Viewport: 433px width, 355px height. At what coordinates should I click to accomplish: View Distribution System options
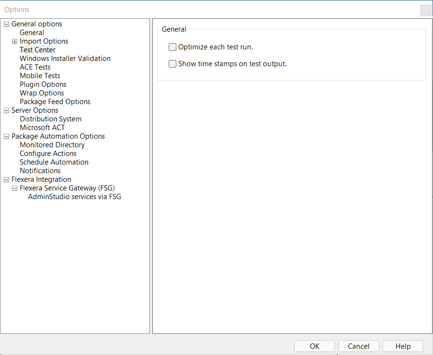[50, 118]
